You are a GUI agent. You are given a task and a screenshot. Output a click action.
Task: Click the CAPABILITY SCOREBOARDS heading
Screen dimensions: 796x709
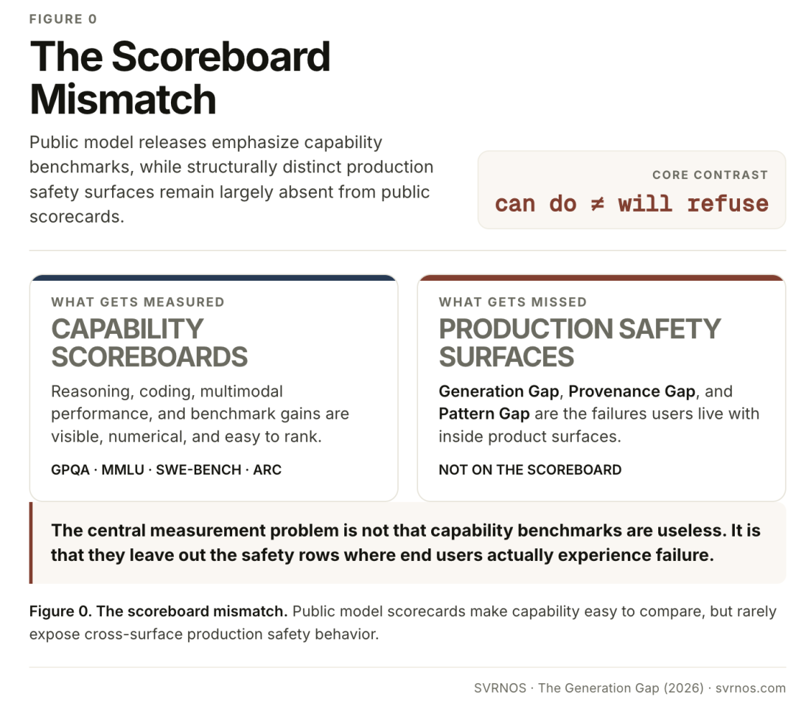point(149,343)
